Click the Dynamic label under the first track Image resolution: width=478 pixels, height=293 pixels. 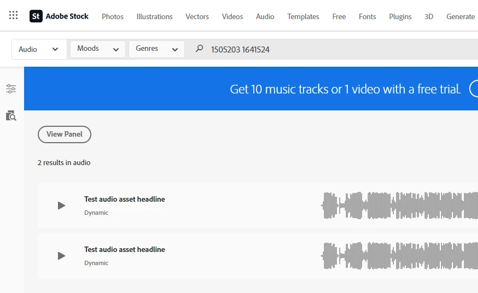click(x=96, y=213)
